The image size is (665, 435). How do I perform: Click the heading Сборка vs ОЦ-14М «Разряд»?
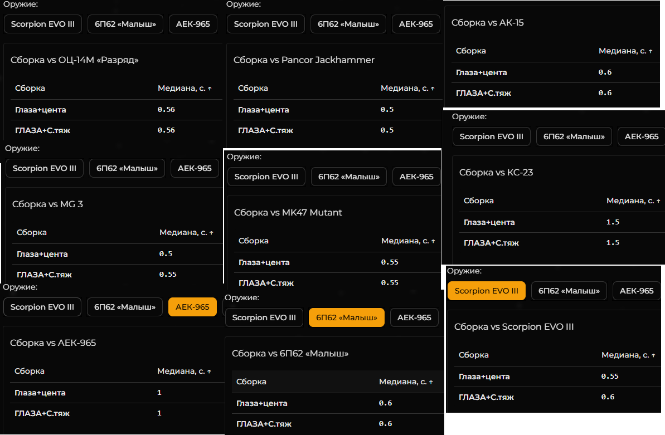point(75,60)
